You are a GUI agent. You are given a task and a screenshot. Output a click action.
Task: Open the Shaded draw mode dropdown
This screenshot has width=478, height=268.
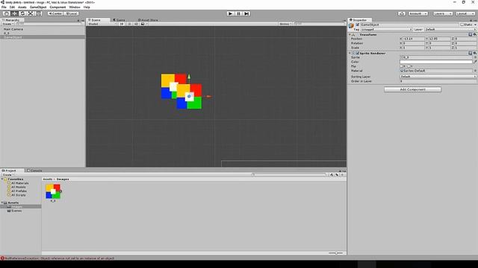click(102, 24)
